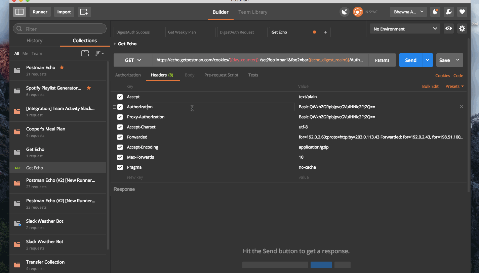Open a new Postman window icon
The image size is (479, 273).
pyautogui.click(x=84, y=12)
